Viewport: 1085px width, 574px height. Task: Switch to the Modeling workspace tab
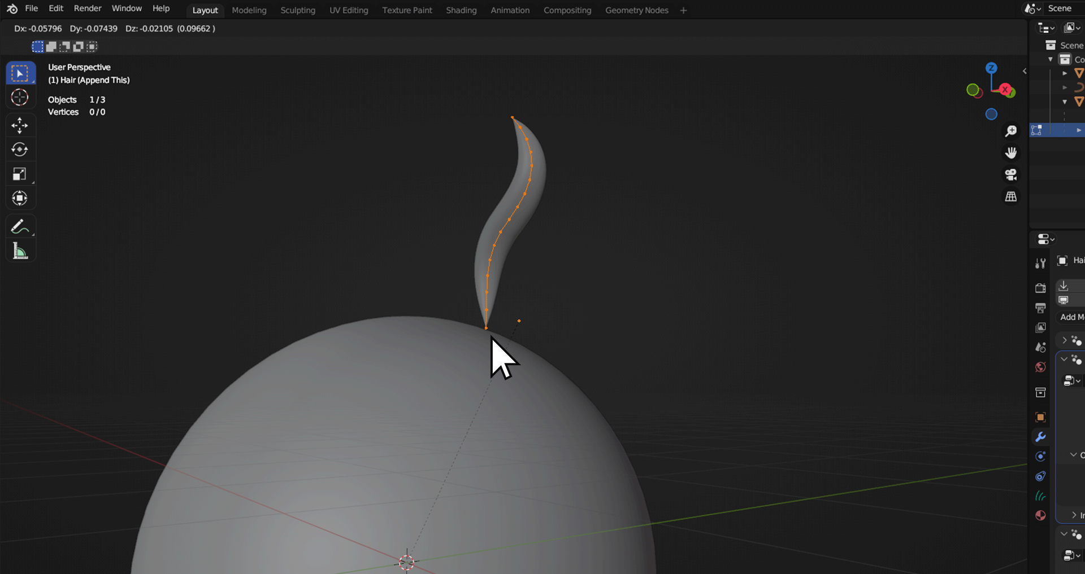(x=249, y=10)
